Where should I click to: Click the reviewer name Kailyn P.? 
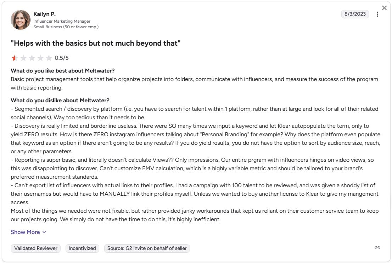[x=45, y=14]
